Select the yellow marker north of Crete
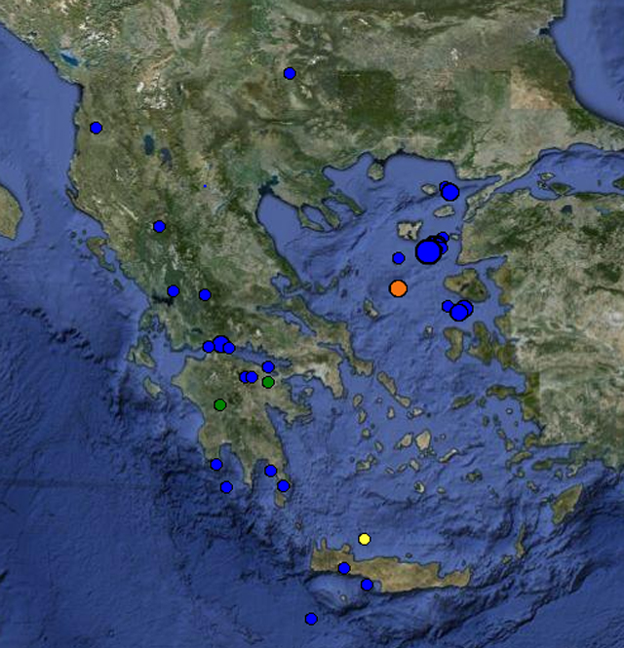Image resolution: width=624 pixels, height=648 pixels. pyautogui.click(x=365, y=539)
